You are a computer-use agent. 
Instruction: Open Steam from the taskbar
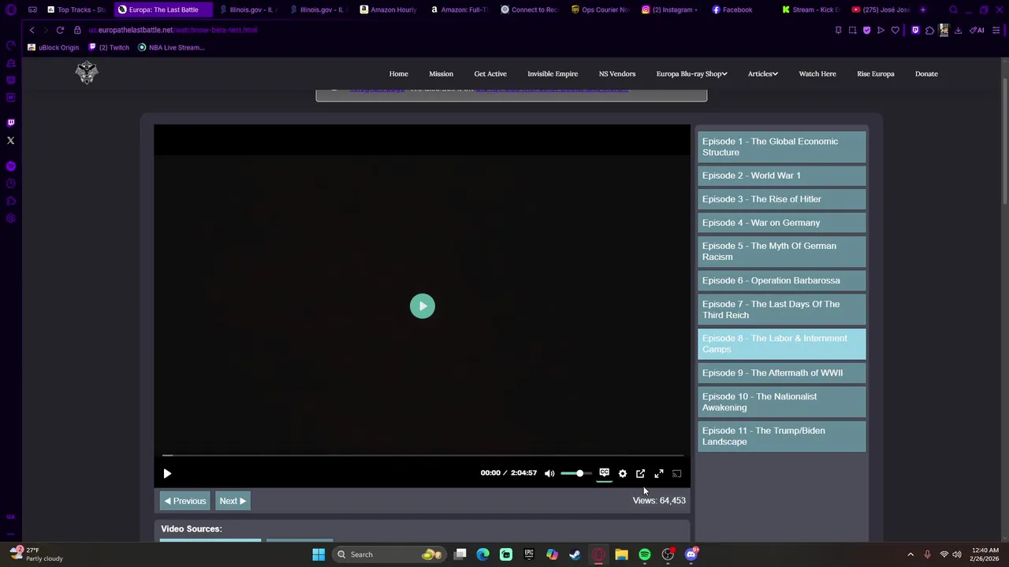point(575,554)
